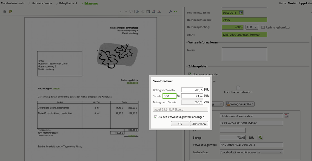This screenshot has width=312, height=161.
Task: Rotate the document right
Action: 159,12
